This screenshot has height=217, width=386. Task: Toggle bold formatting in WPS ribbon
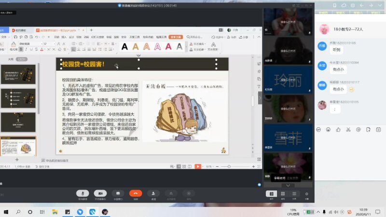click(22, 49)
